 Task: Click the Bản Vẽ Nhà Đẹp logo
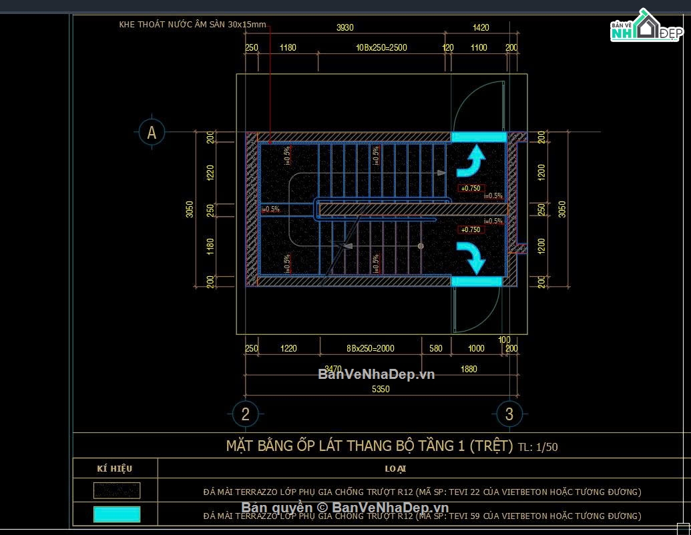tap(646, 26)
